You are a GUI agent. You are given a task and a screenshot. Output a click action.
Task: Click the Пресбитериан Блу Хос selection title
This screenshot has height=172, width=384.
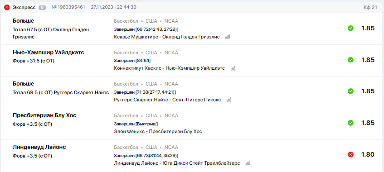coord(44,115)
